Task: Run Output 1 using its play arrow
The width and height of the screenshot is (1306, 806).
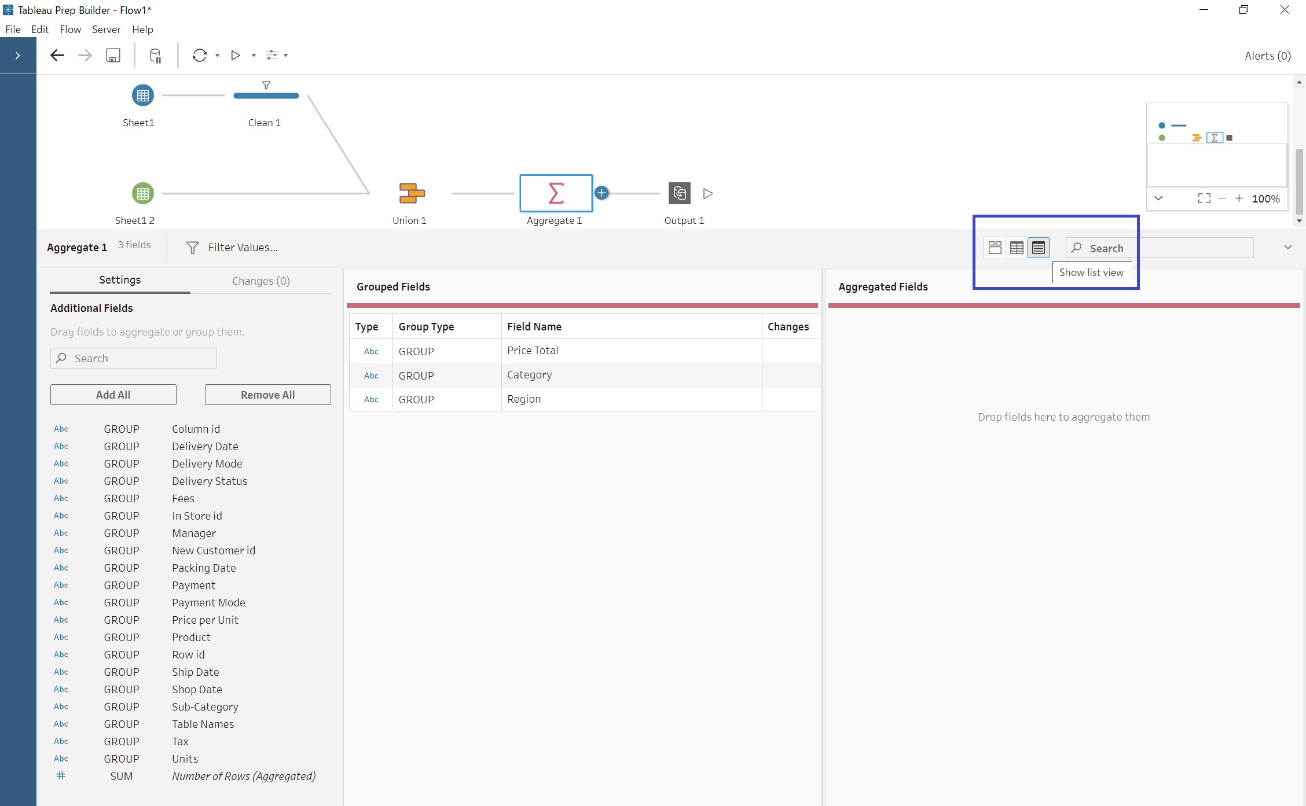Action: (708, 193)
